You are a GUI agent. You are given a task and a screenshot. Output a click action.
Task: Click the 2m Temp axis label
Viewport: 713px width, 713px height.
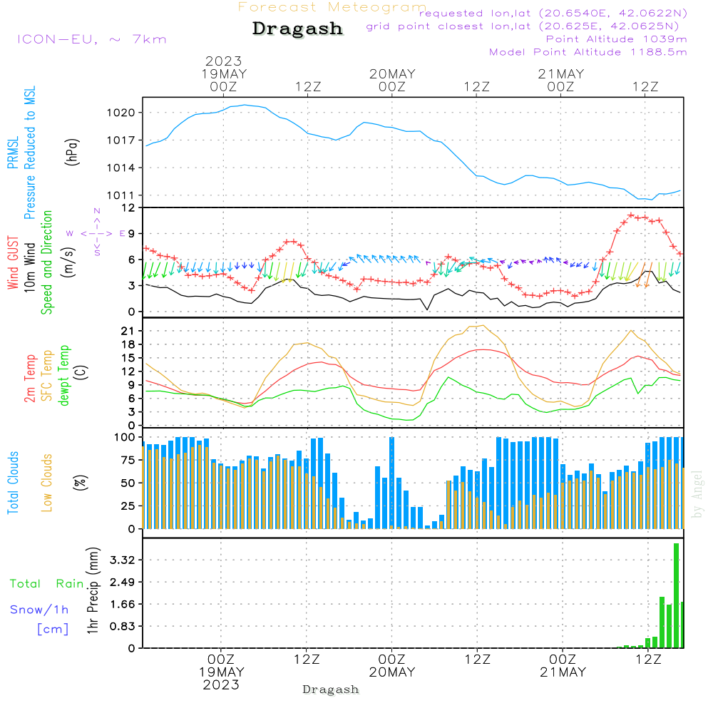pyautogui.click(x=30, y=378)
